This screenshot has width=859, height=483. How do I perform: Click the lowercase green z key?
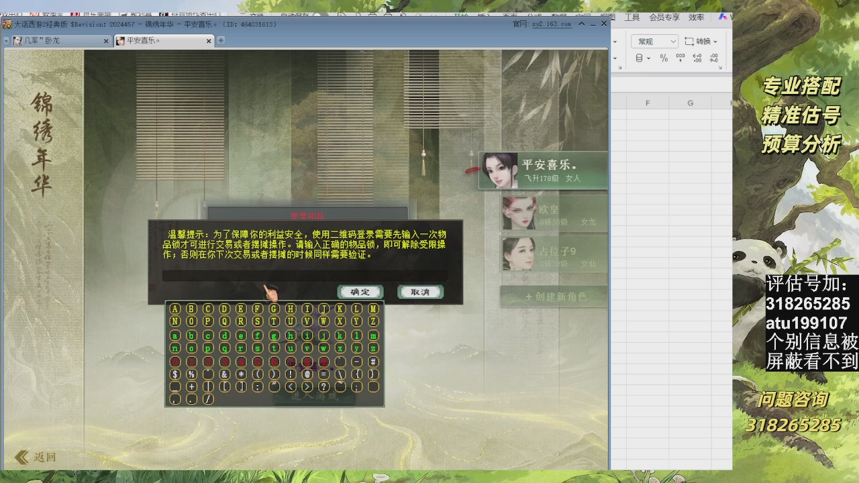click(x=373, y=348)
